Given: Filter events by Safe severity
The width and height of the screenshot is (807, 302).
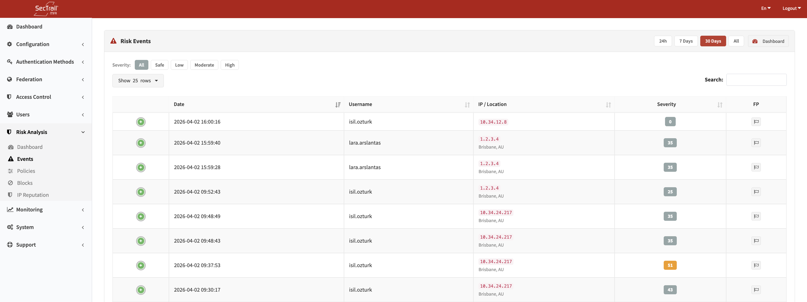Looking at the screenshot, I should coord(160,65).
